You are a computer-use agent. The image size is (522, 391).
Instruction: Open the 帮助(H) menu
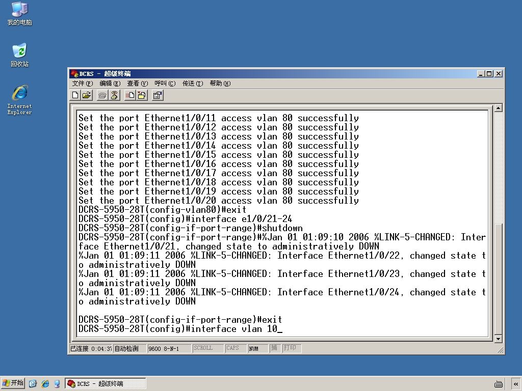pos(220,83)
